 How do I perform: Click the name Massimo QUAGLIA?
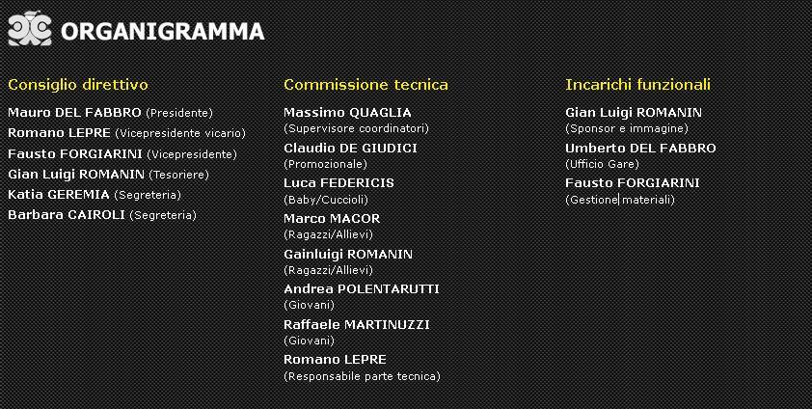347,113
